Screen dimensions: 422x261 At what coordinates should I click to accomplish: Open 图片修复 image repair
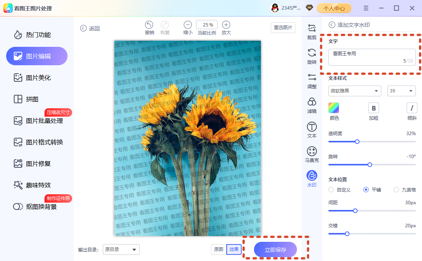coord(32,164)
